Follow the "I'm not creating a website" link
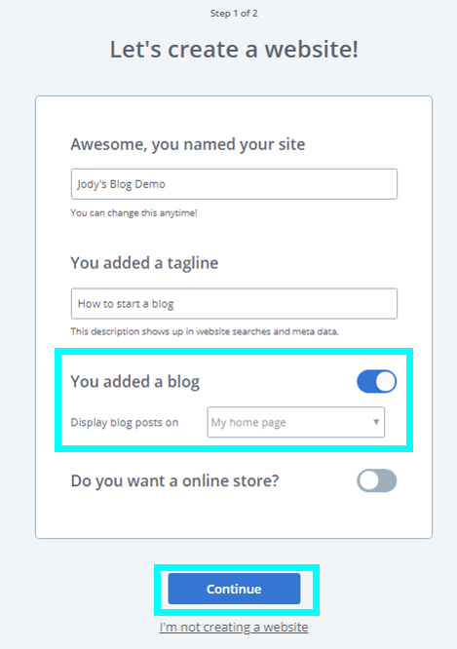Viewport: 457px width, 649px height. click(234, 627)
